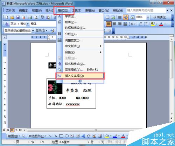Choose 边框和底纹(B)... menu entry
This screenshot has height=146, width=175.
[80, 28]
